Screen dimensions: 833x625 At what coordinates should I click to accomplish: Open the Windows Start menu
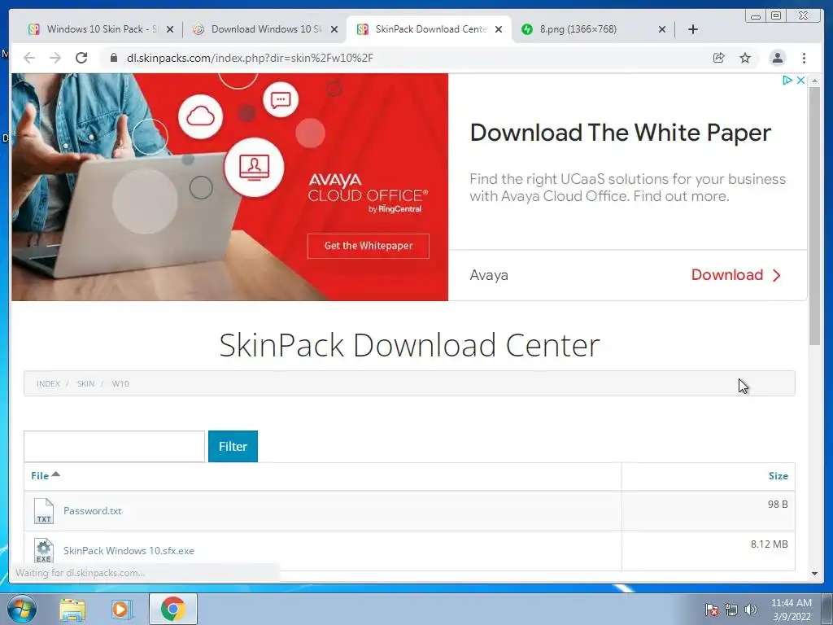[x=21, y=609]
